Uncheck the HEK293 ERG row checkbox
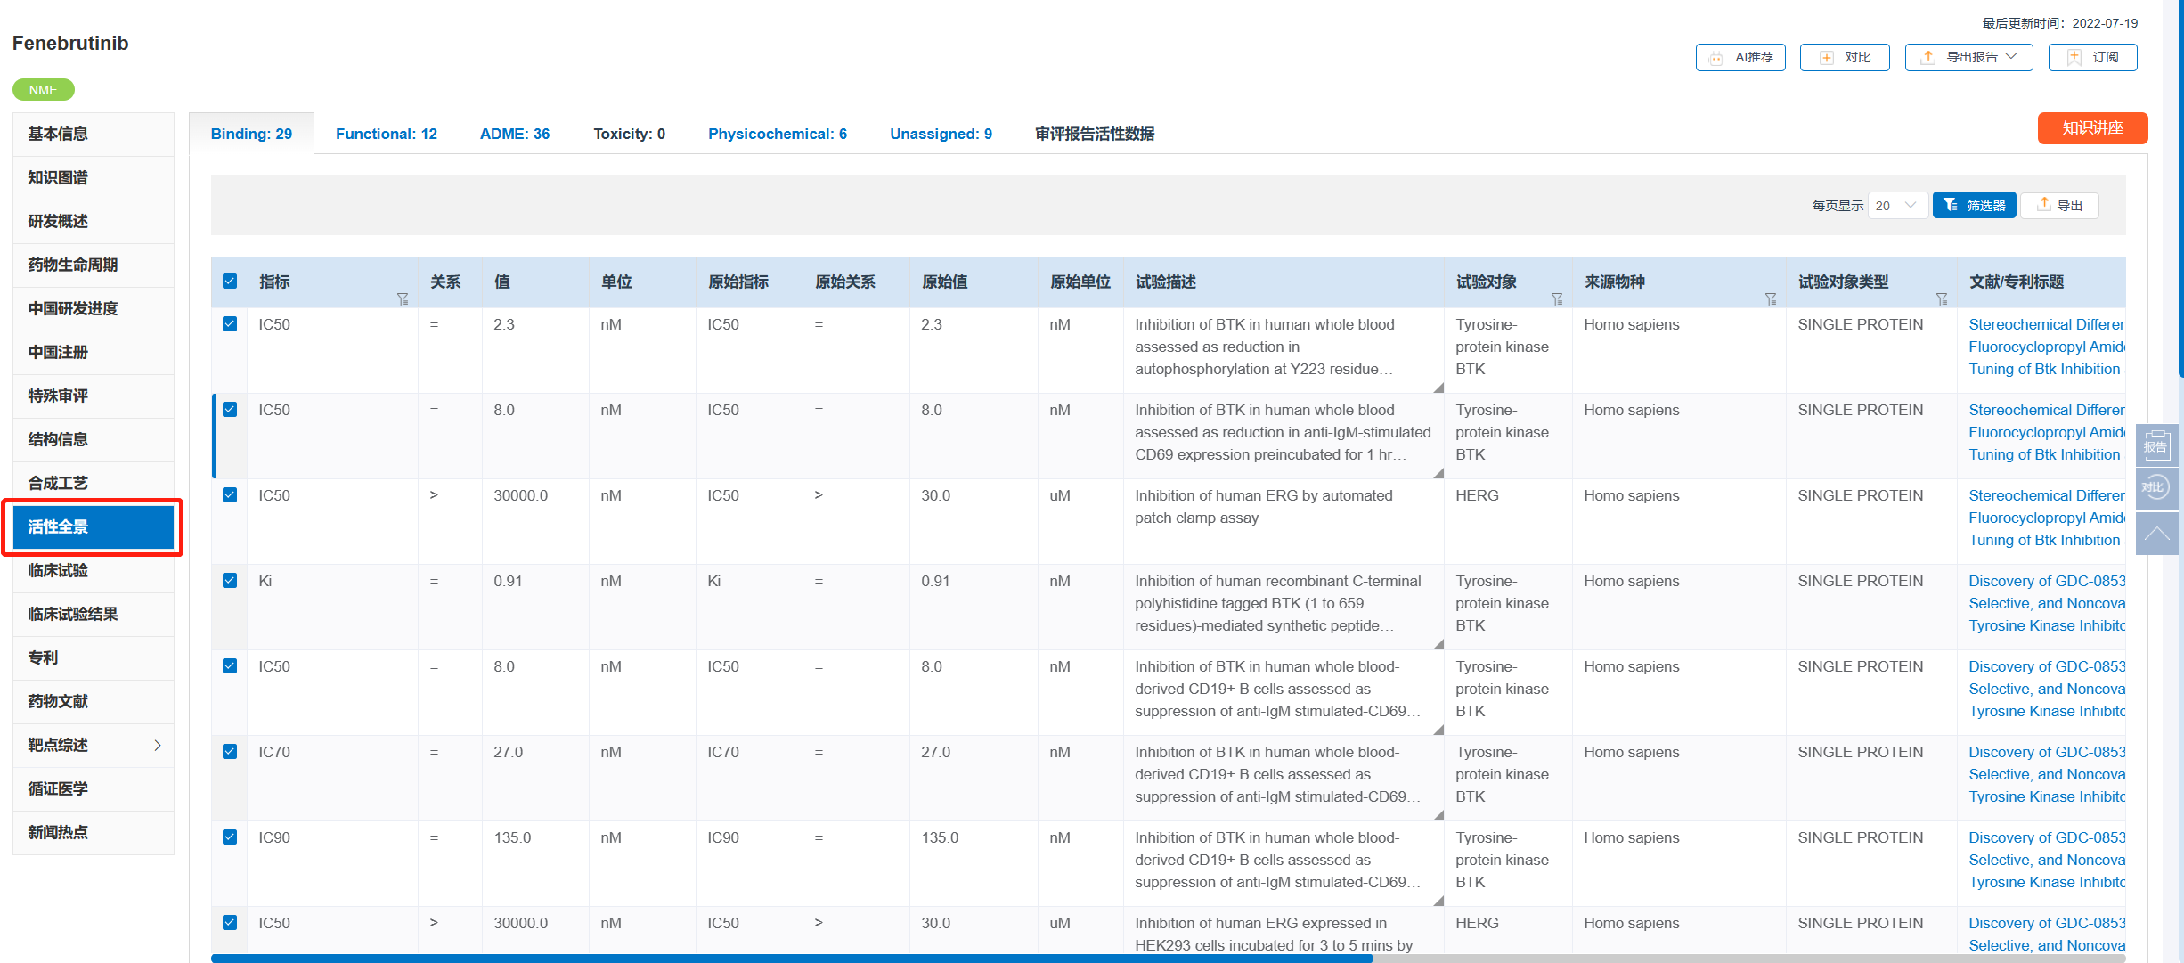The width and height of the screenshot is (2184, 963). pos(230,923)
